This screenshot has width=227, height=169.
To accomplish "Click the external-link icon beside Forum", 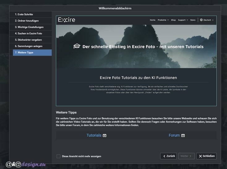I will 183,136.
